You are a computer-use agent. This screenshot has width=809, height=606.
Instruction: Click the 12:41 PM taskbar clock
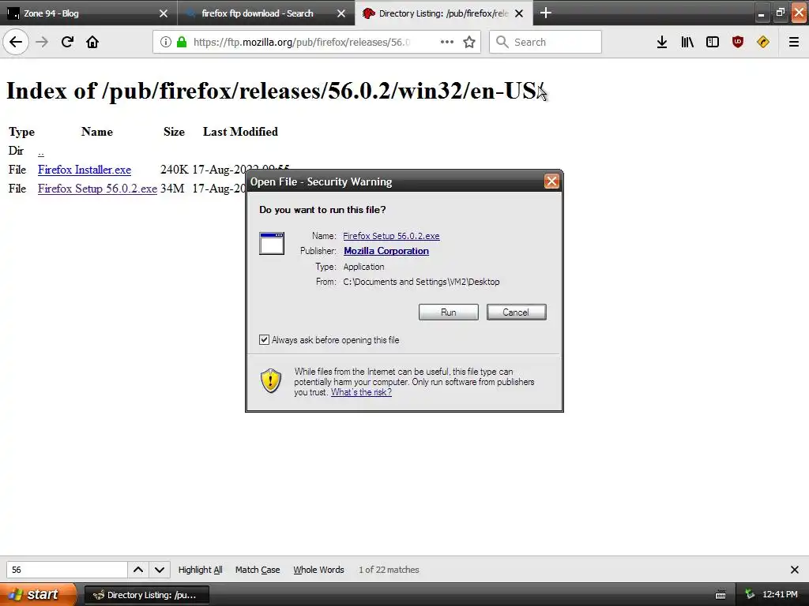click(780, 594)
